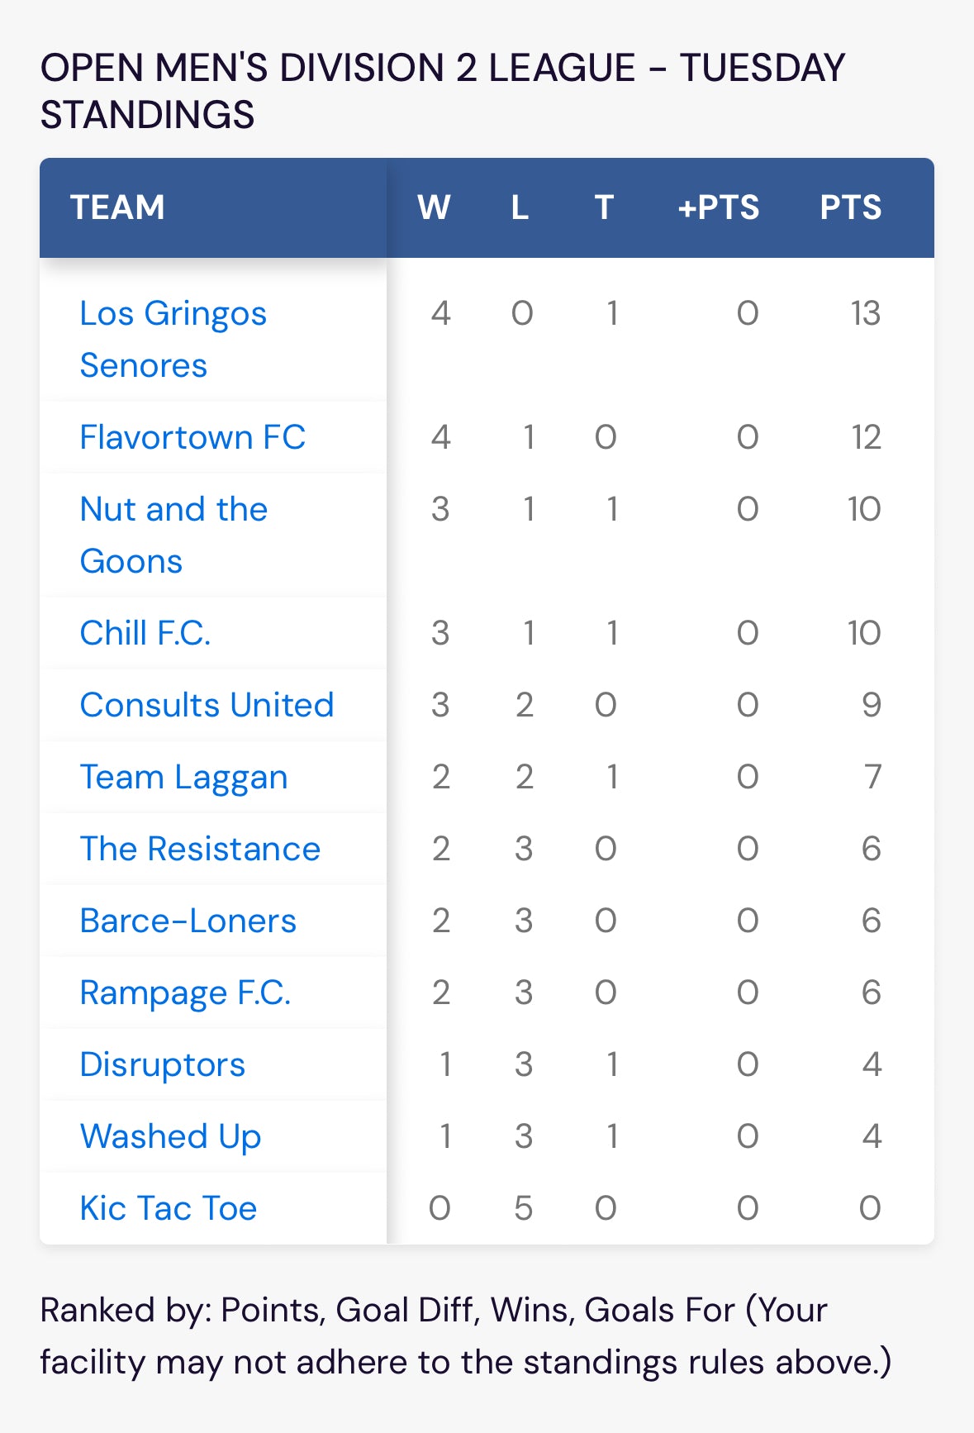Image resolution: width=974 pixels, height=1433 pixels.
Task: Open the Kic Tac Toe team page
Action: pos(168,1208)
